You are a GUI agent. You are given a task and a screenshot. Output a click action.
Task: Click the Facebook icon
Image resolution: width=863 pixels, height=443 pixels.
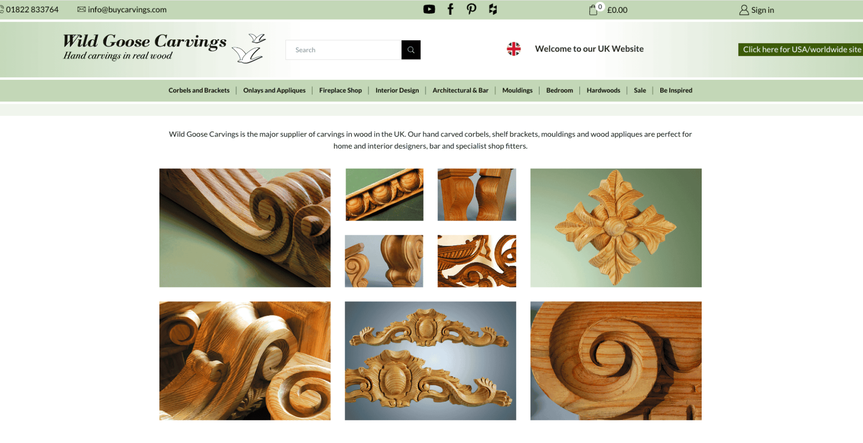coord(450,9)
